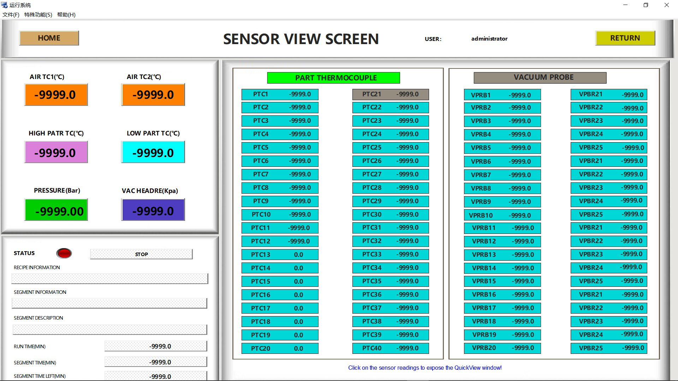
Task: Click the STOP status field
Action: pos(141,254)
